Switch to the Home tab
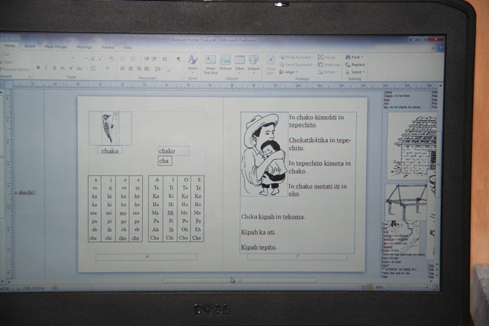 coord(10,46)
